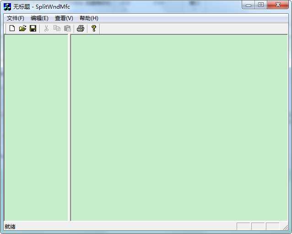
Task: Save using the floppy disk icon
Action: [33, 28]
